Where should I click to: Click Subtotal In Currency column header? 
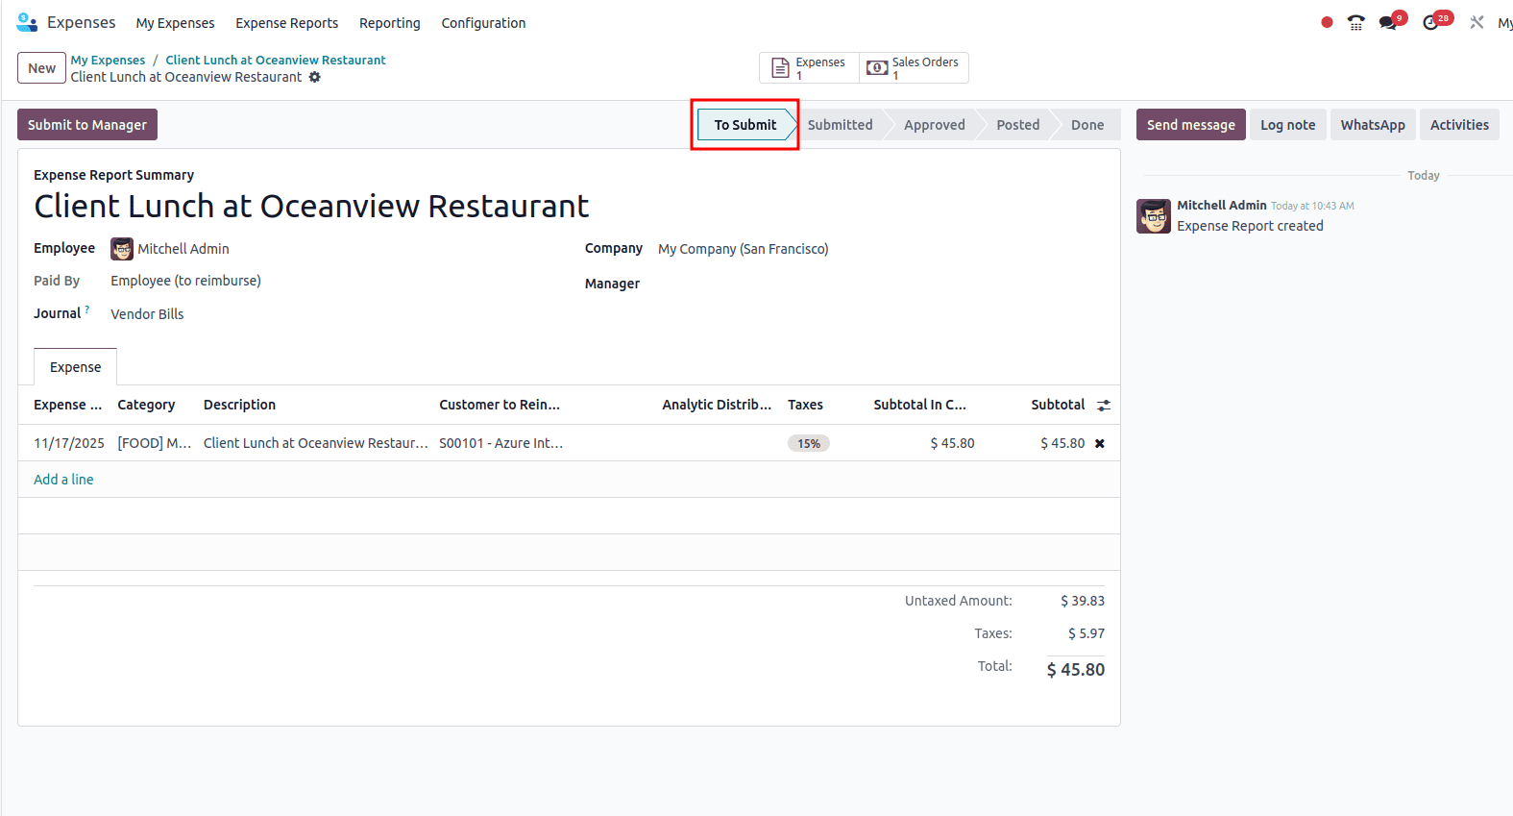(x=919, y=405)
